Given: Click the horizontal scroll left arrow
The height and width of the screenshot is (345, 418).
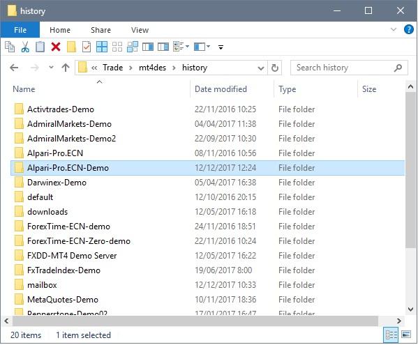Looking at the screenshot, I should [7, 321].
